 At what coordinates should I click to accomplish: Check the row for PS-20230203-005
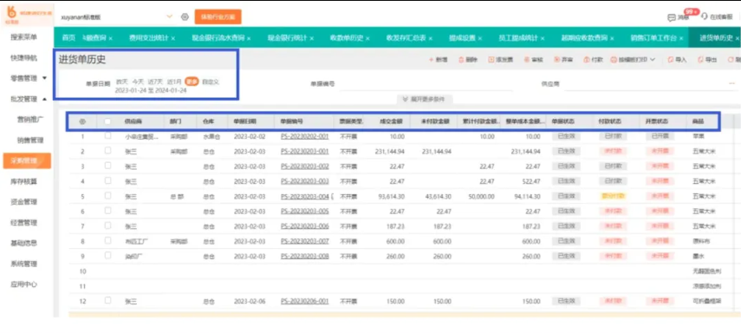coord(107,211)
